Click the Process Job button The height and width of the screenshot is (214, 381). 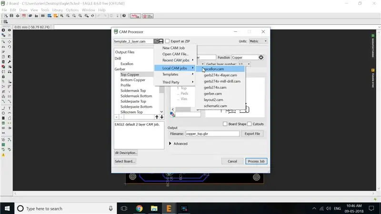256,161
